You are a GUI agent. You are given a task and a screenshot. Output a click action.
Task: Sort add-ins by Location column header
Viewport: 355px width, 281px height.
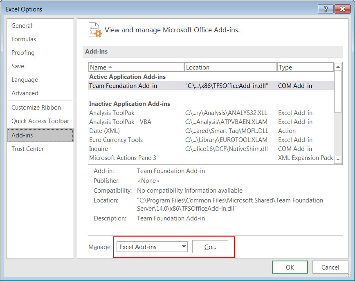coord(231,67)
